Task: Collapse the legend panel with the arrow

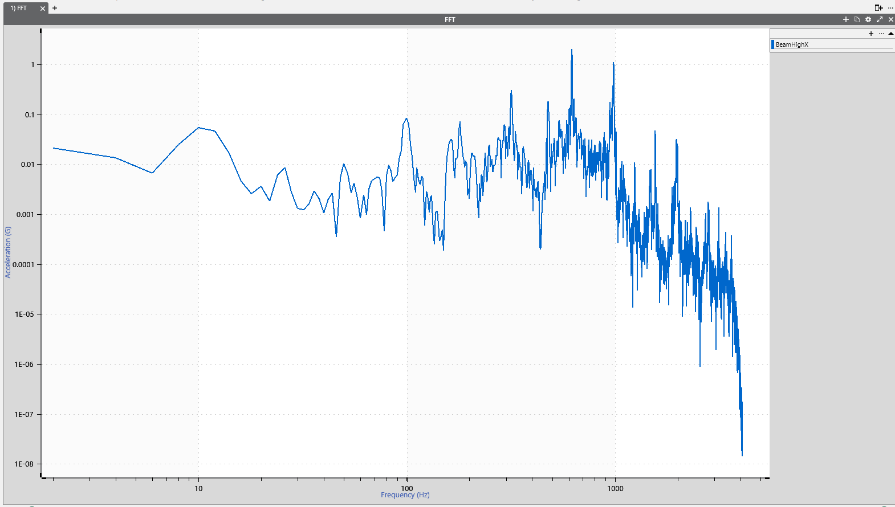Action: click(x=890, y=34)
